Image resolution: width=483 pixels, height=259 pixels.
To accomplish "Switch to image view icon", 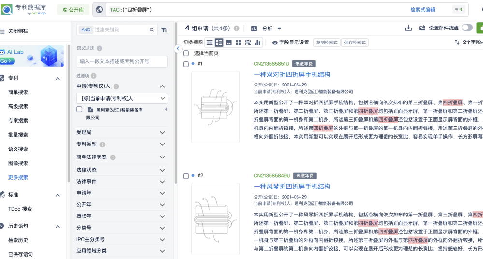I will pos(228,43).
